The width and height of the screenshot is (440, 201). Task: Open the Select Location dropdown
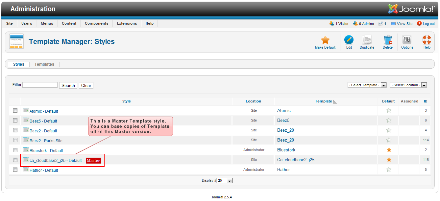tap(408, 85)
